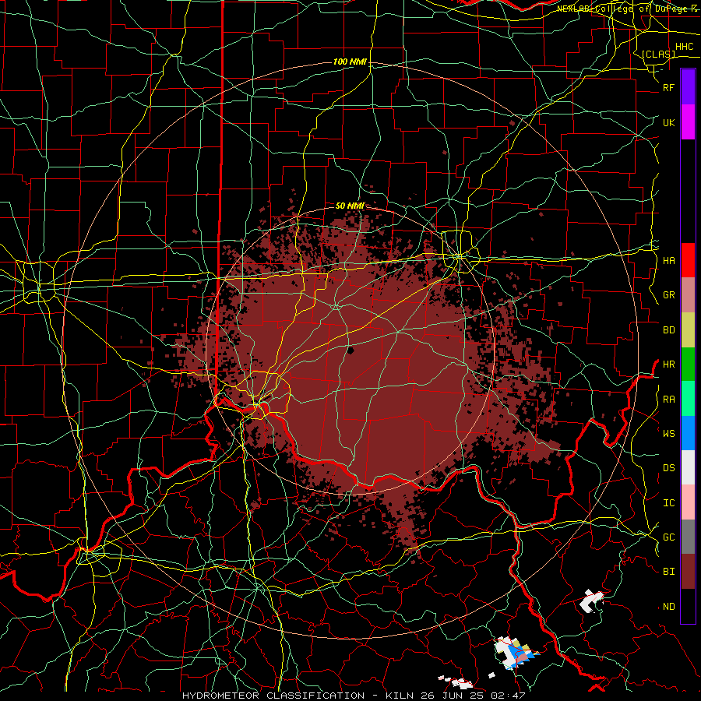Click the HYDROMETEOR CLASSIFICATION caption text
This screenshot has width=701, height=701.
tap(273, 696)
